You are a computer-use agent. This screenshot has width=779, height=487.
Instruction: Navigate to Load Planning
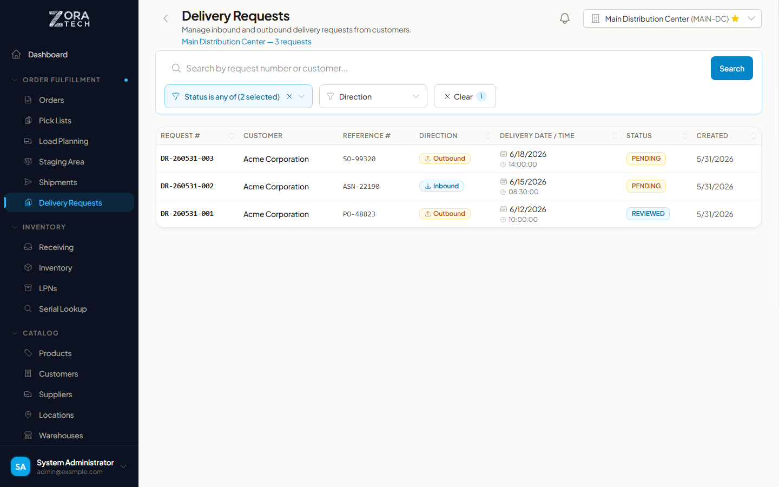[69, 141]
